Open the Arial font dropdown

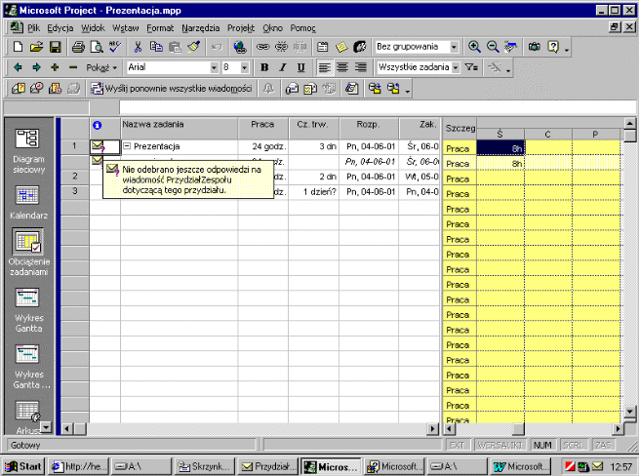coord(212,67)
